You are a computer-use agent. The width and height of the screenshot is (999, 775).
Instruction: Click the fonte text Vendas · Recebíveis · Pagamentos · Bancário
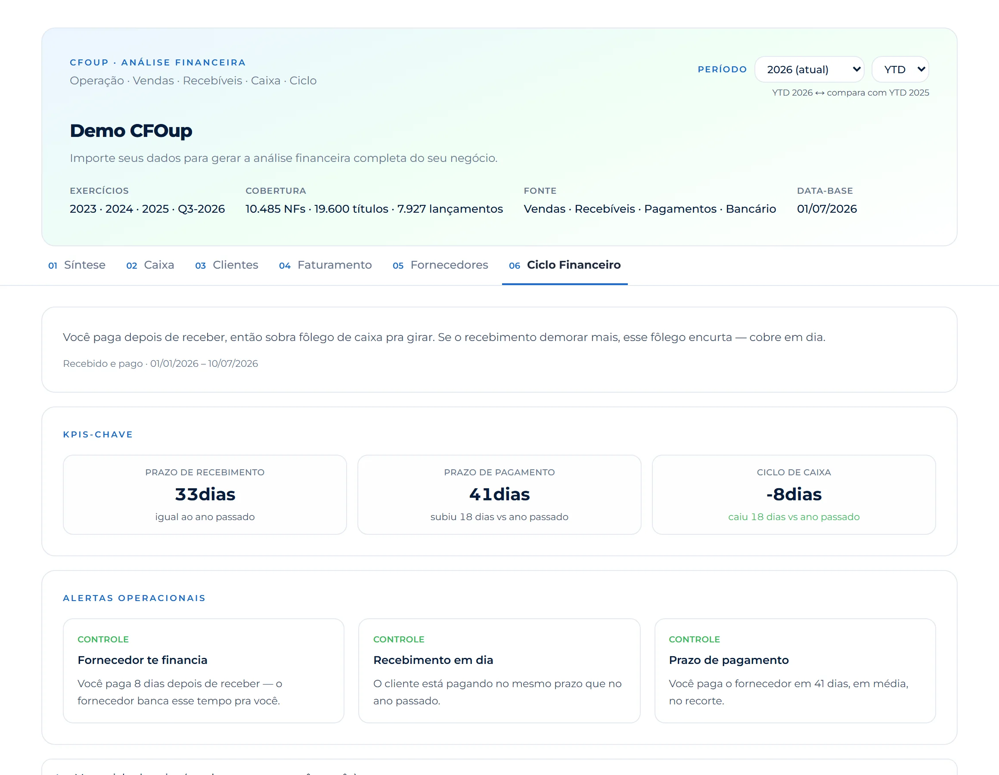[649, 209]
